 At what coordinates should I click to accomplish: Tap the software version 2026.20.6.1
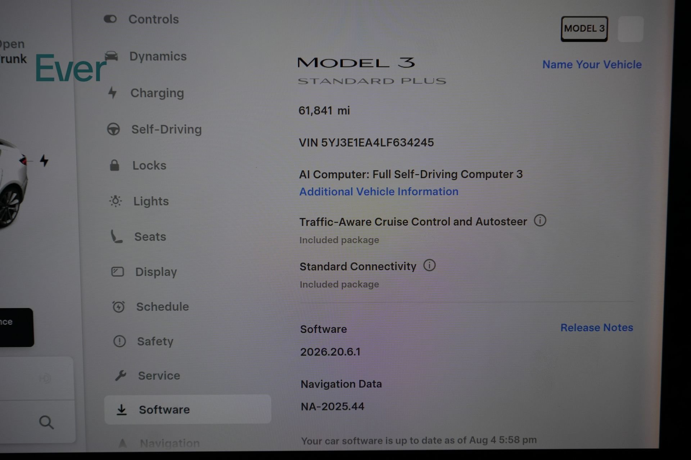point(330,351)
